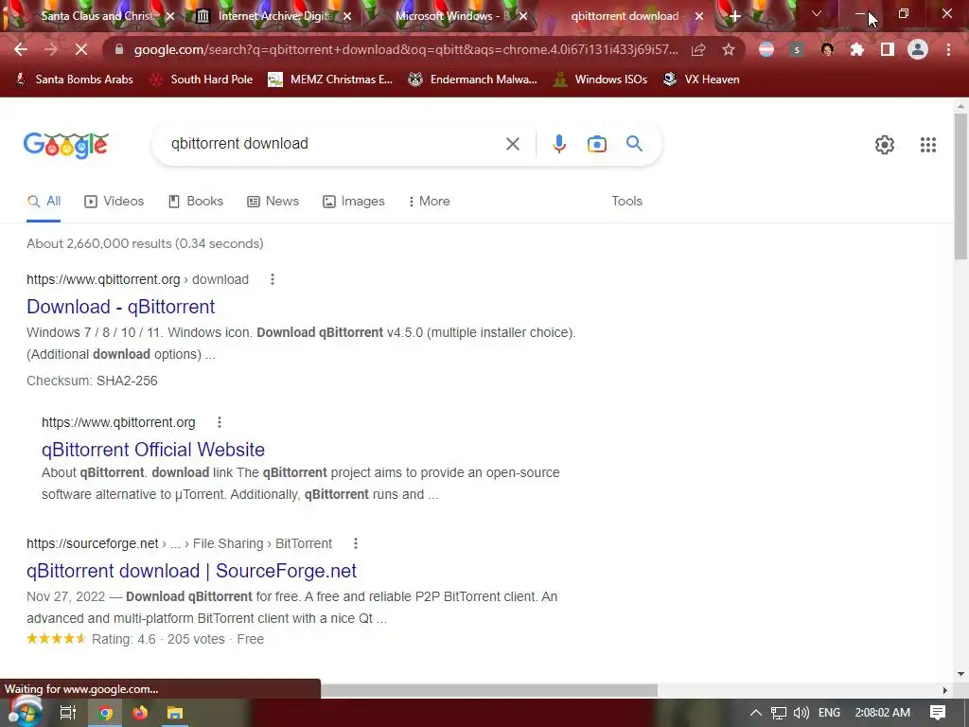This screenshot has height=727, width=969.
Task: Open the Extensions puzzle icon
Action: pyautogui.click(x=856, y=49)
